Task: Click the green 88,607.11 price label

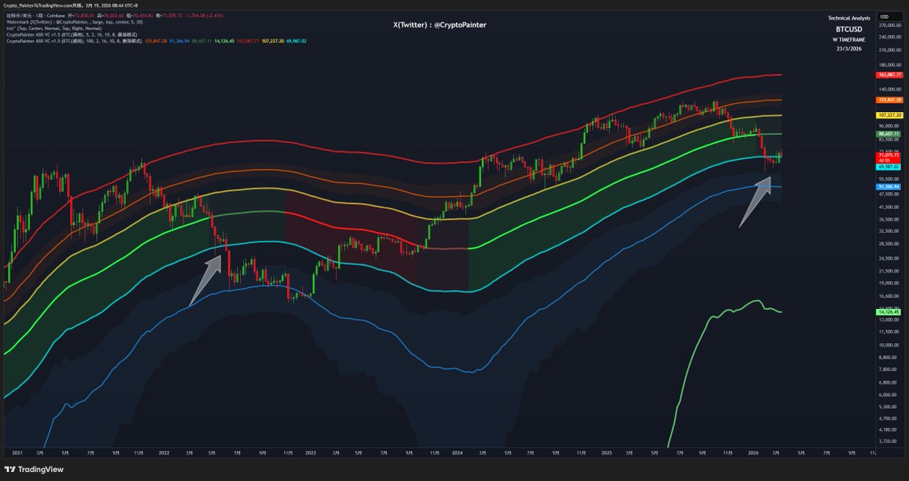Action: pyautogui.click(x=889, y=133)
